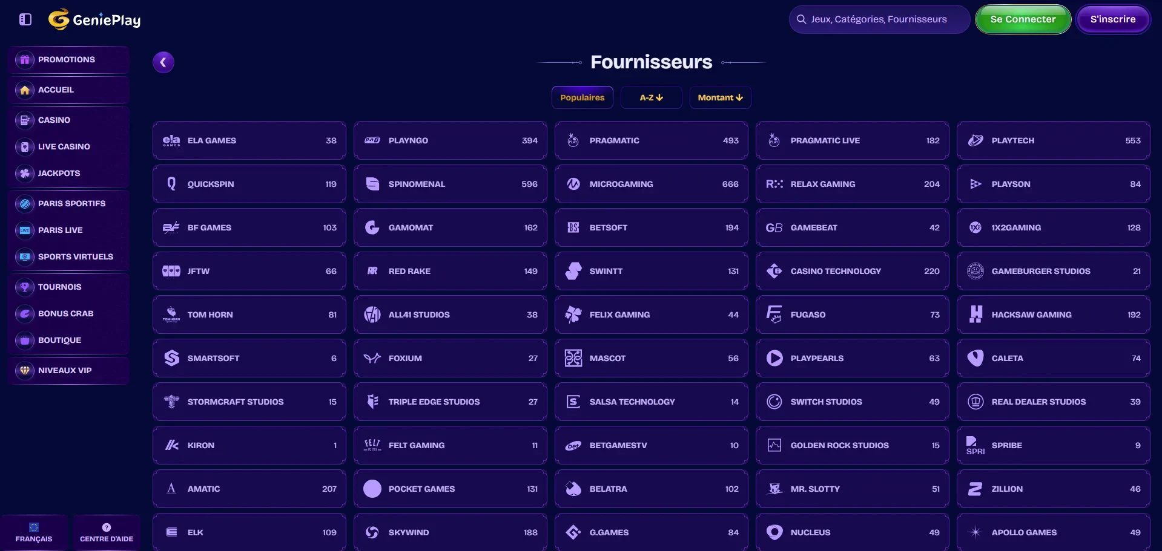Focus the games search field
Image resolution: width=1162 pixels, height=551 pixels.
tap(879, 19)
